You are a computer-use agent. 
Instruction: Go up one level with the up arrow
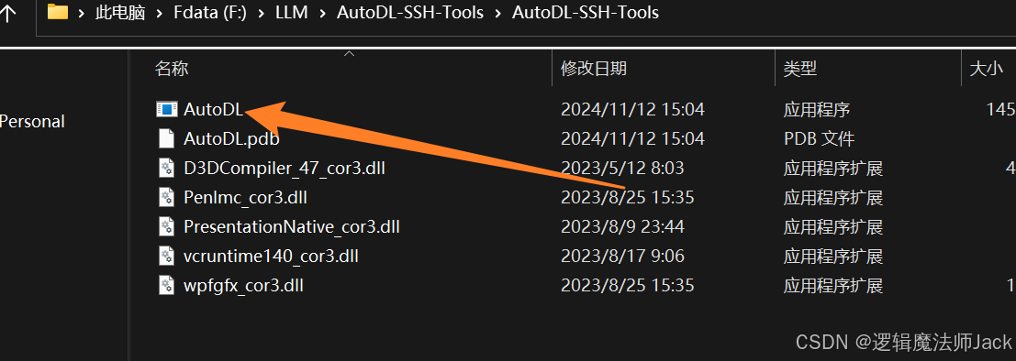(x=7, y=14)
